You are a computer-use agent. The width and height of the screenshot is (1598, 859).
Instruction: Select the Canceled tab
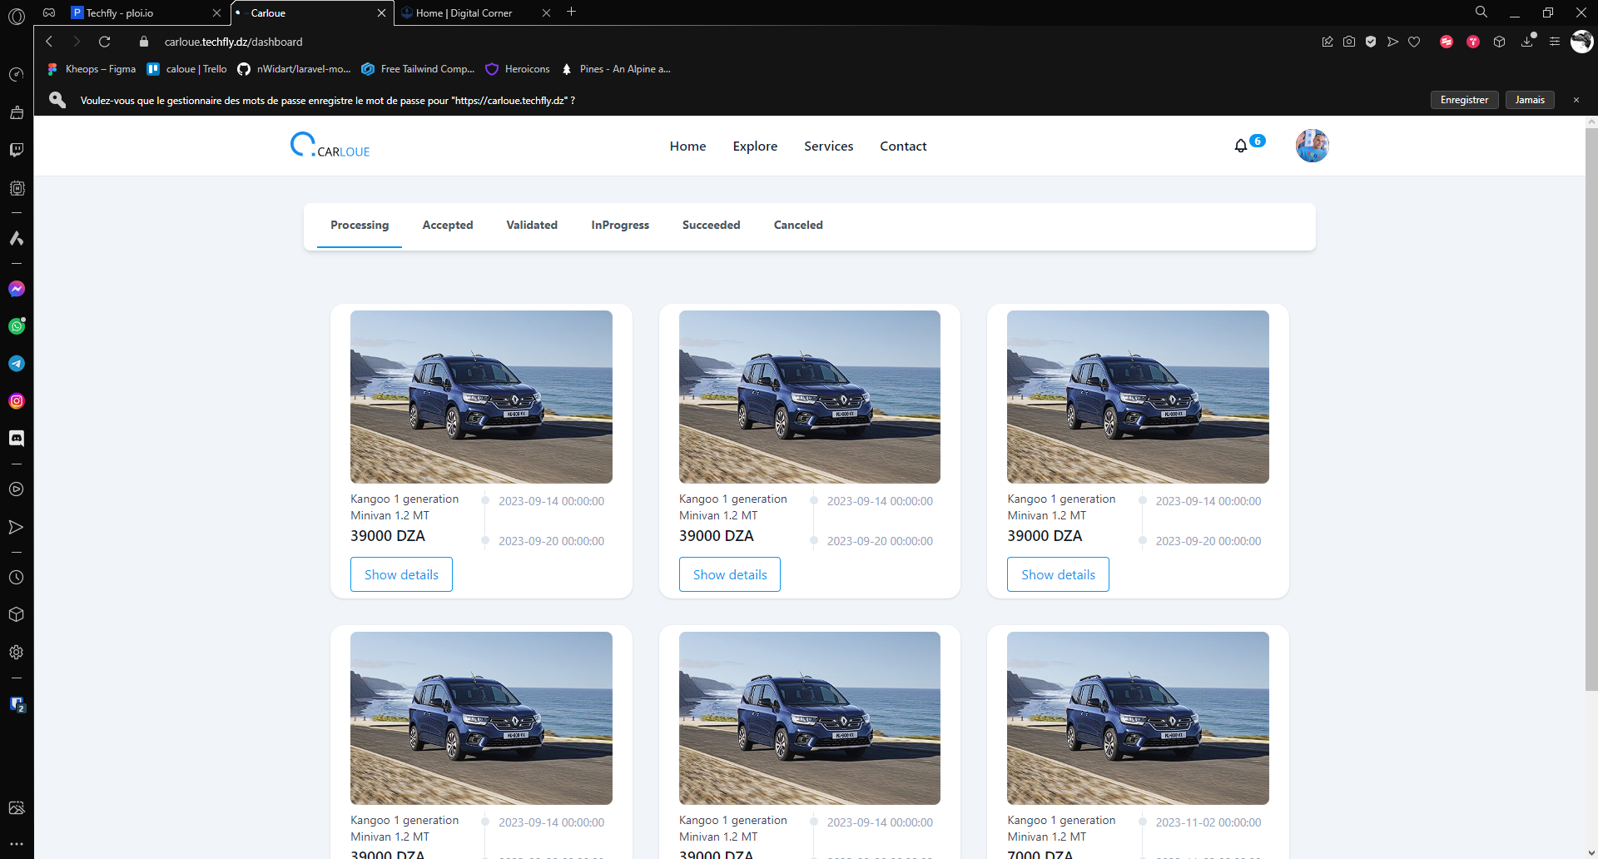coord(797,225)
